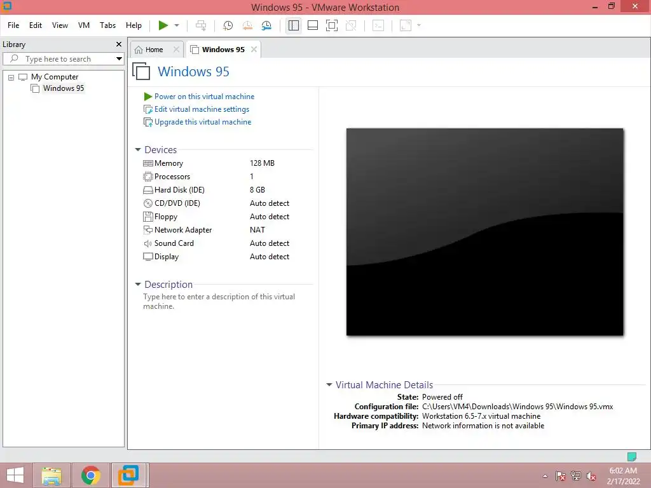
Task: Click the Windows Start button
Action: [15, 475]
